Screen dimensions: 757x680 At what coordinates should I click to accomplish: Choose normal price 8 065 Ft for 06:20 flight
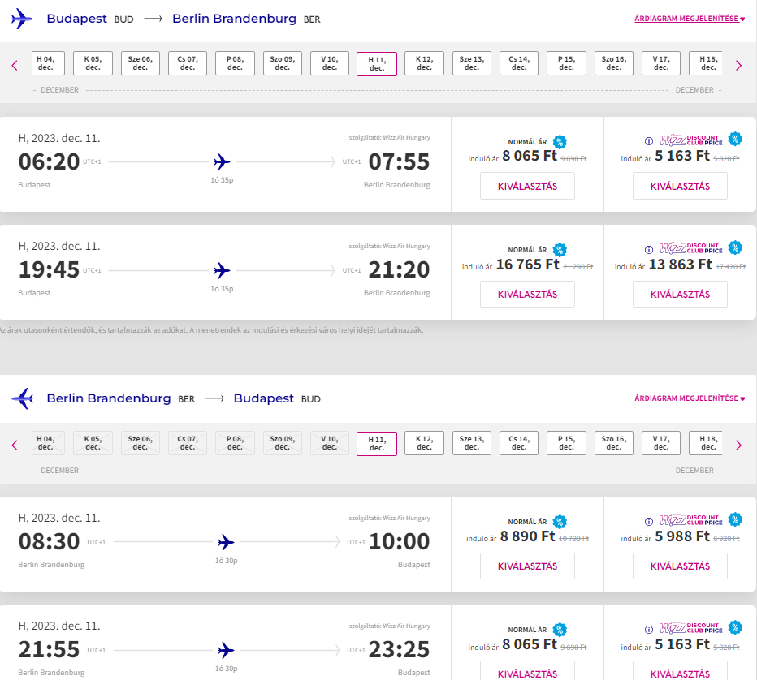click(527, 186)
